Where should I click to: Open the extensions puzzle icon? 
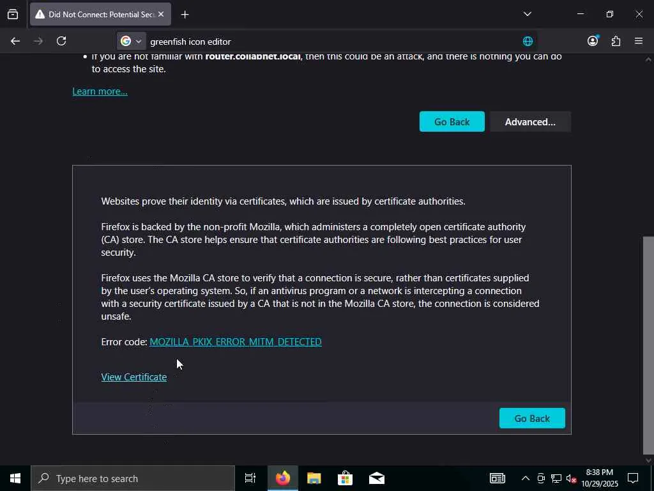click(616, 41)
